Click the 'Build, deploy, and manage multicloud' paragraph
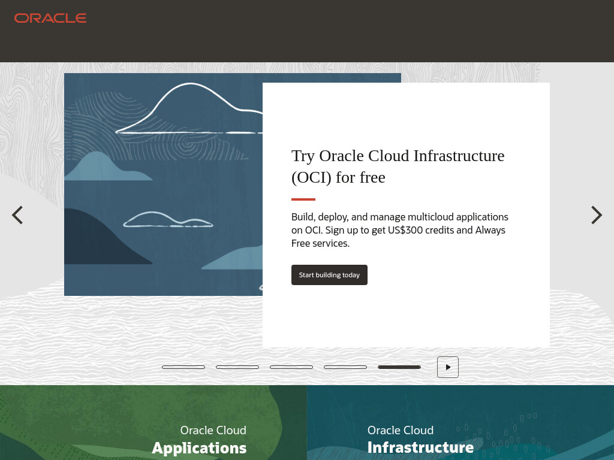Viewport: 614px width, 460px height. click(400, 230)
